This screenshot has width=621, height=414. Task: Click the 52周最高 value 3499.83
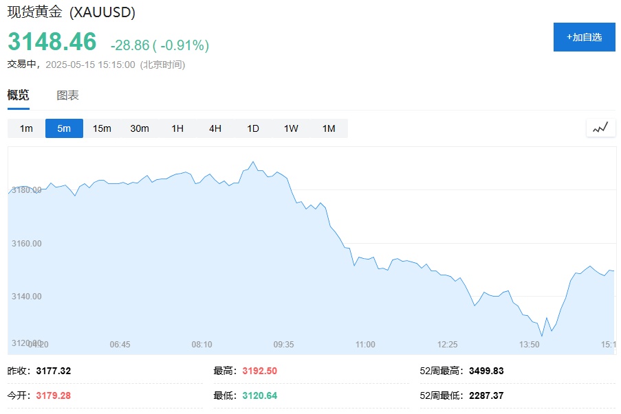click(x=486, y=371)
